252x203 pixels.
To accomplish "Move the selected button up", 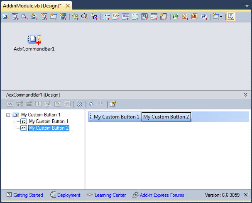I will (91, 104).
